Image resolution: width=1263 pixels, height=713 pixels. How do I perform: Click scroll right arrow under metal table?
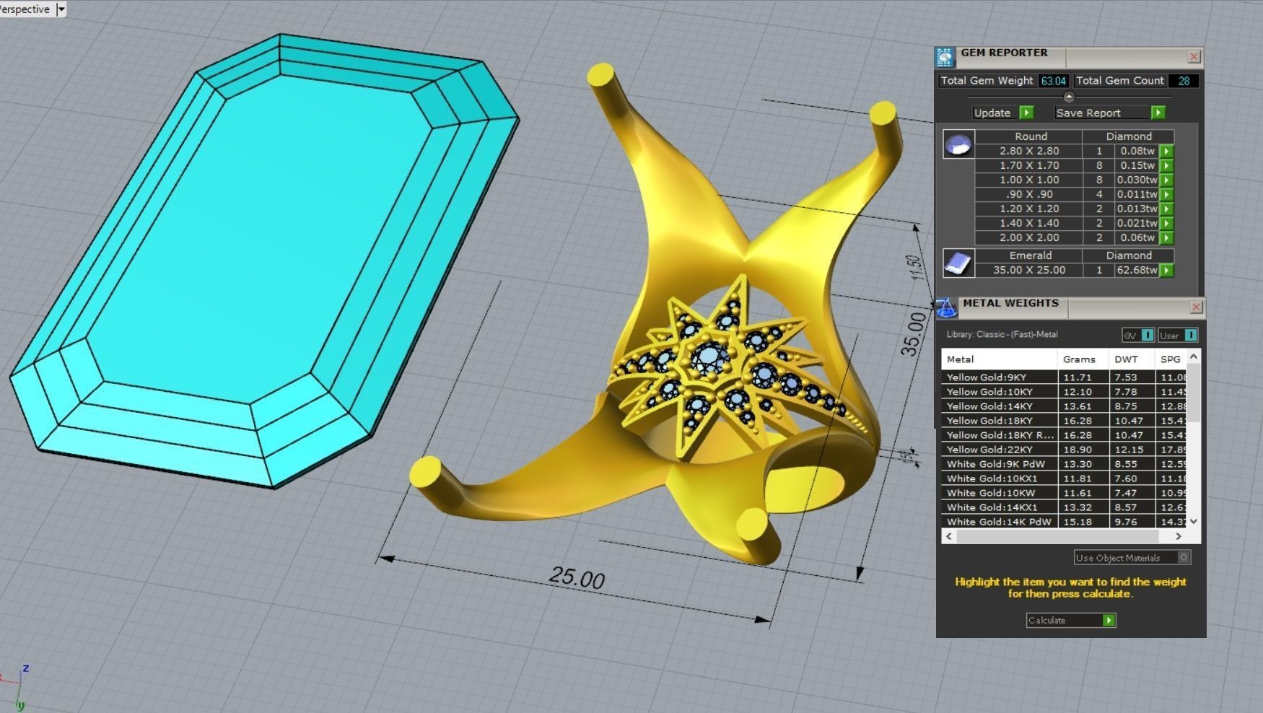1179,536
